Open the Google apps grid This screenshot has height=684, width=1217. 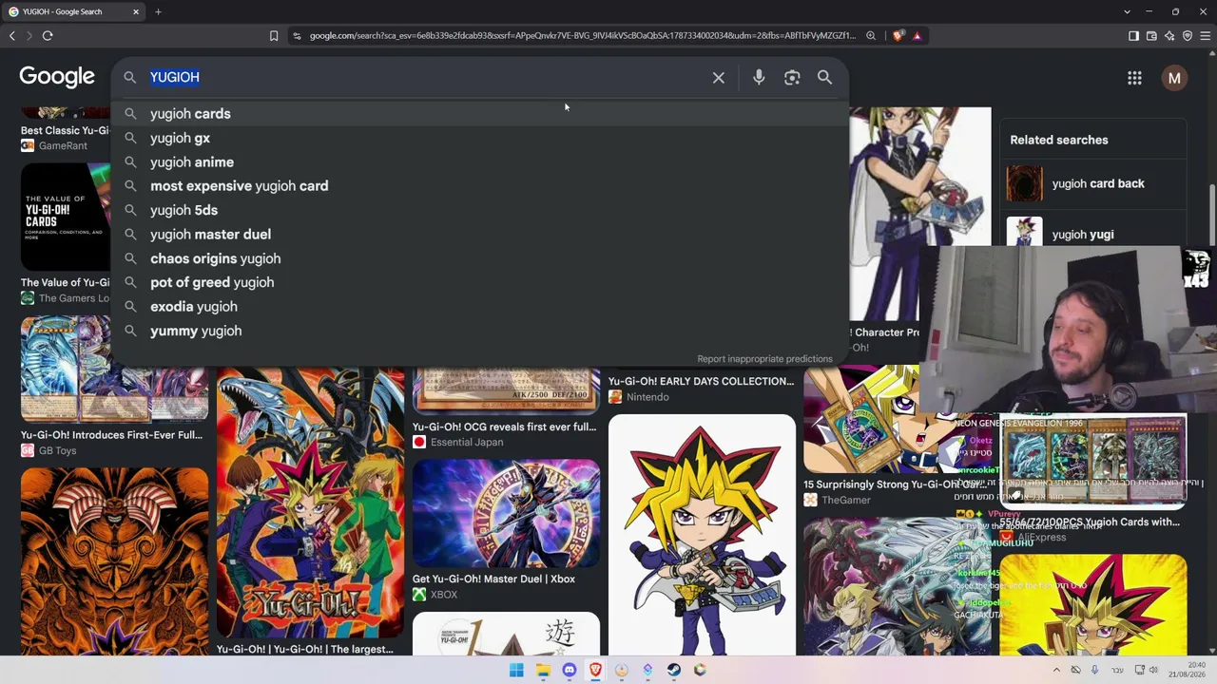[1134, 78]
